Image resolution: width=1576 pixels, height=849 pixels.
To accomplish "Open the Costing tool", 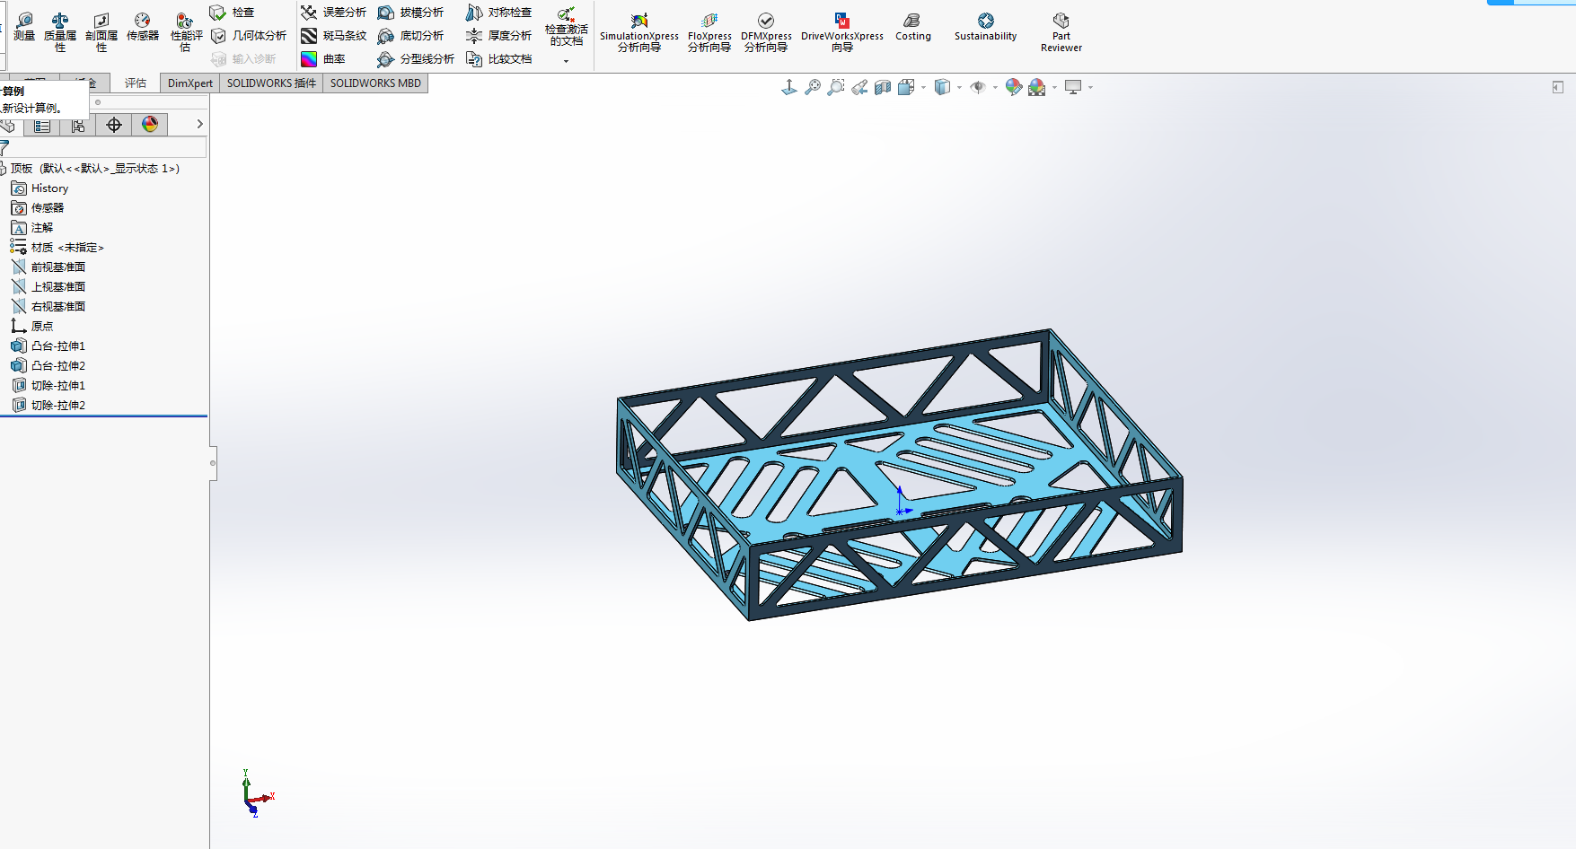I will tap(913, 26).
